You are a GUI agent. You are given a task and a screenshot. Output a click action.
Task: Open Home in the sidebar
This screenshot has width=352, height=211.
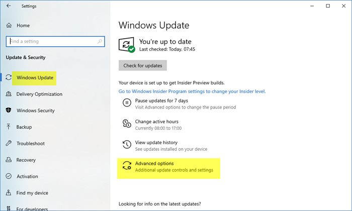point(23,26)
